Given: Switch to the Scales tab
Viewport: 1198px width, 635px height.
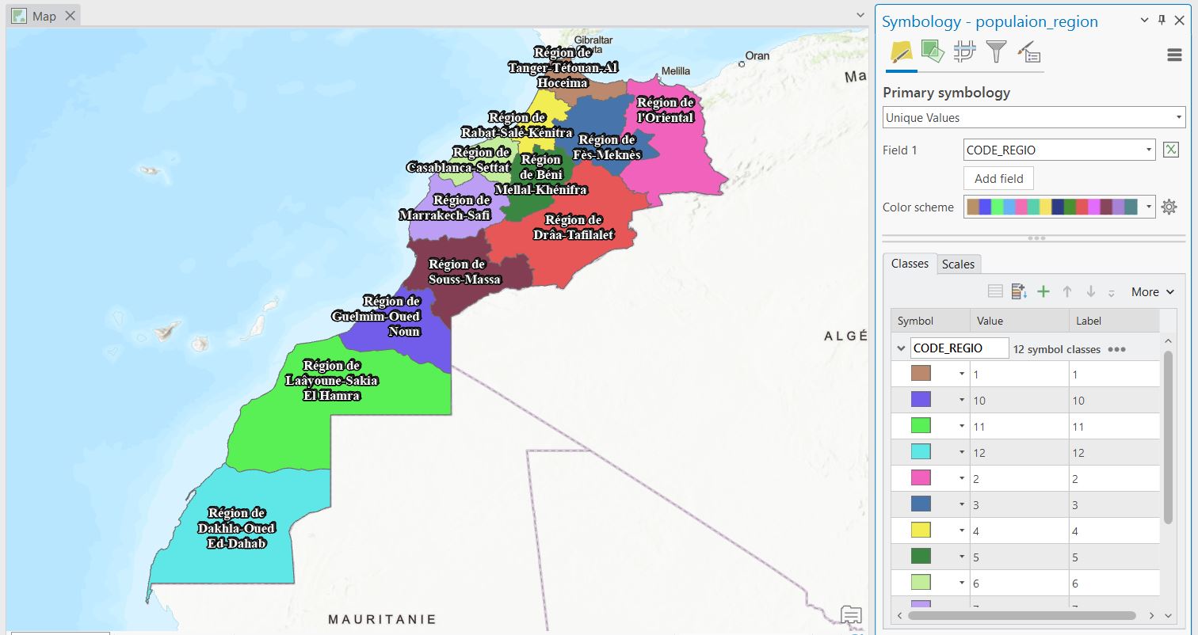Looking at the screenshot, I should click(958, 264).
